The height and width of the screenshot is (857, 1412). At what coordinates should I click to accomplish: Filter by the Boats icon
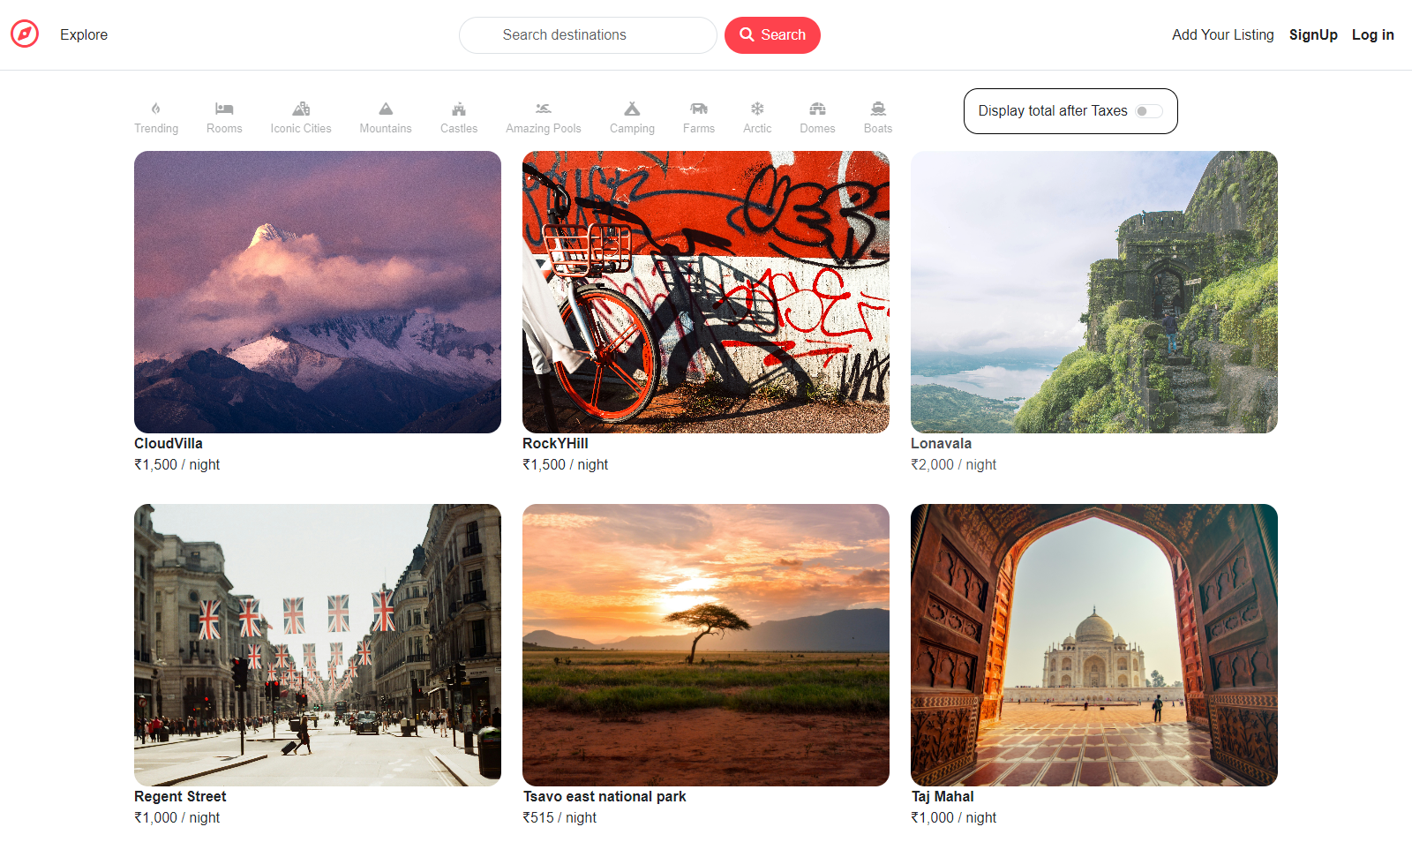point(878,109)
